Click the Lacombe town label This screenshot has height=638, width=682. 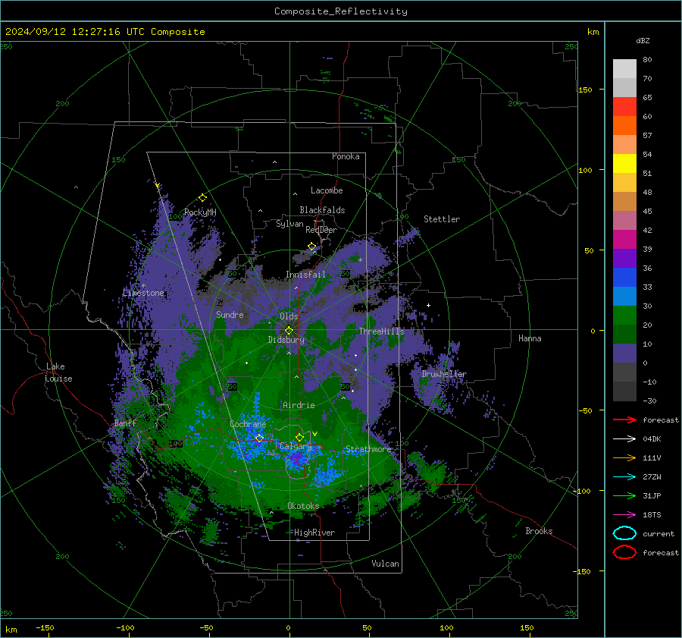327,190
